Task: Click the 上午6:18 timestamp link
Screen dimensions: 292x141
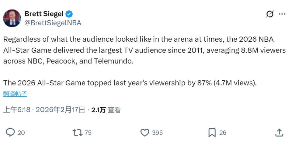Action: (17, 110)
